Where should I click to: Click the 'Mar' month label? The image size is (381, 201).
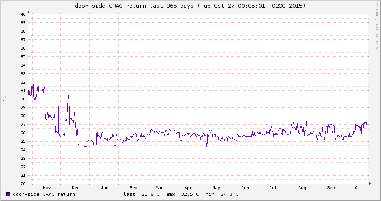159,188
